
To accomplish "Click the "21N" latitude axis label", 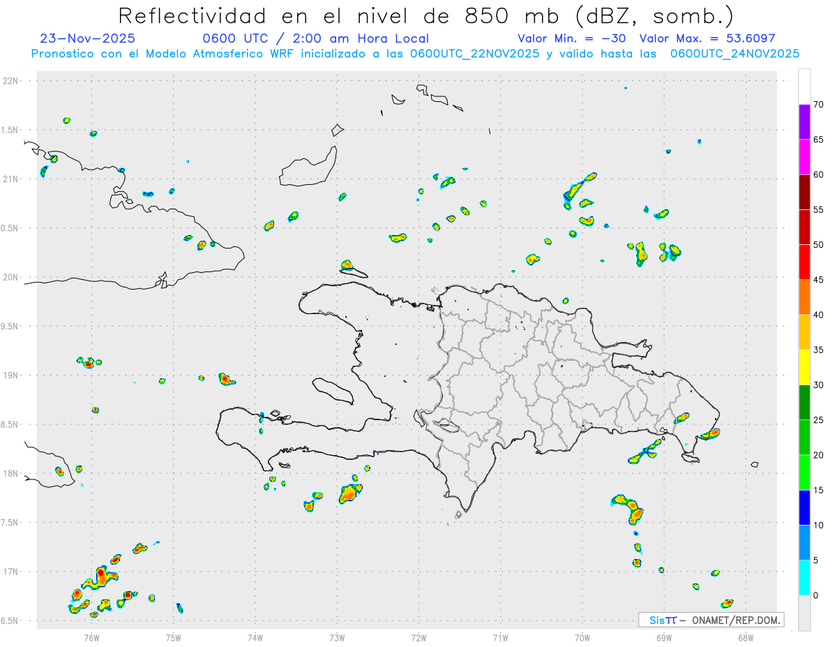I will click(x=12, y=179).
